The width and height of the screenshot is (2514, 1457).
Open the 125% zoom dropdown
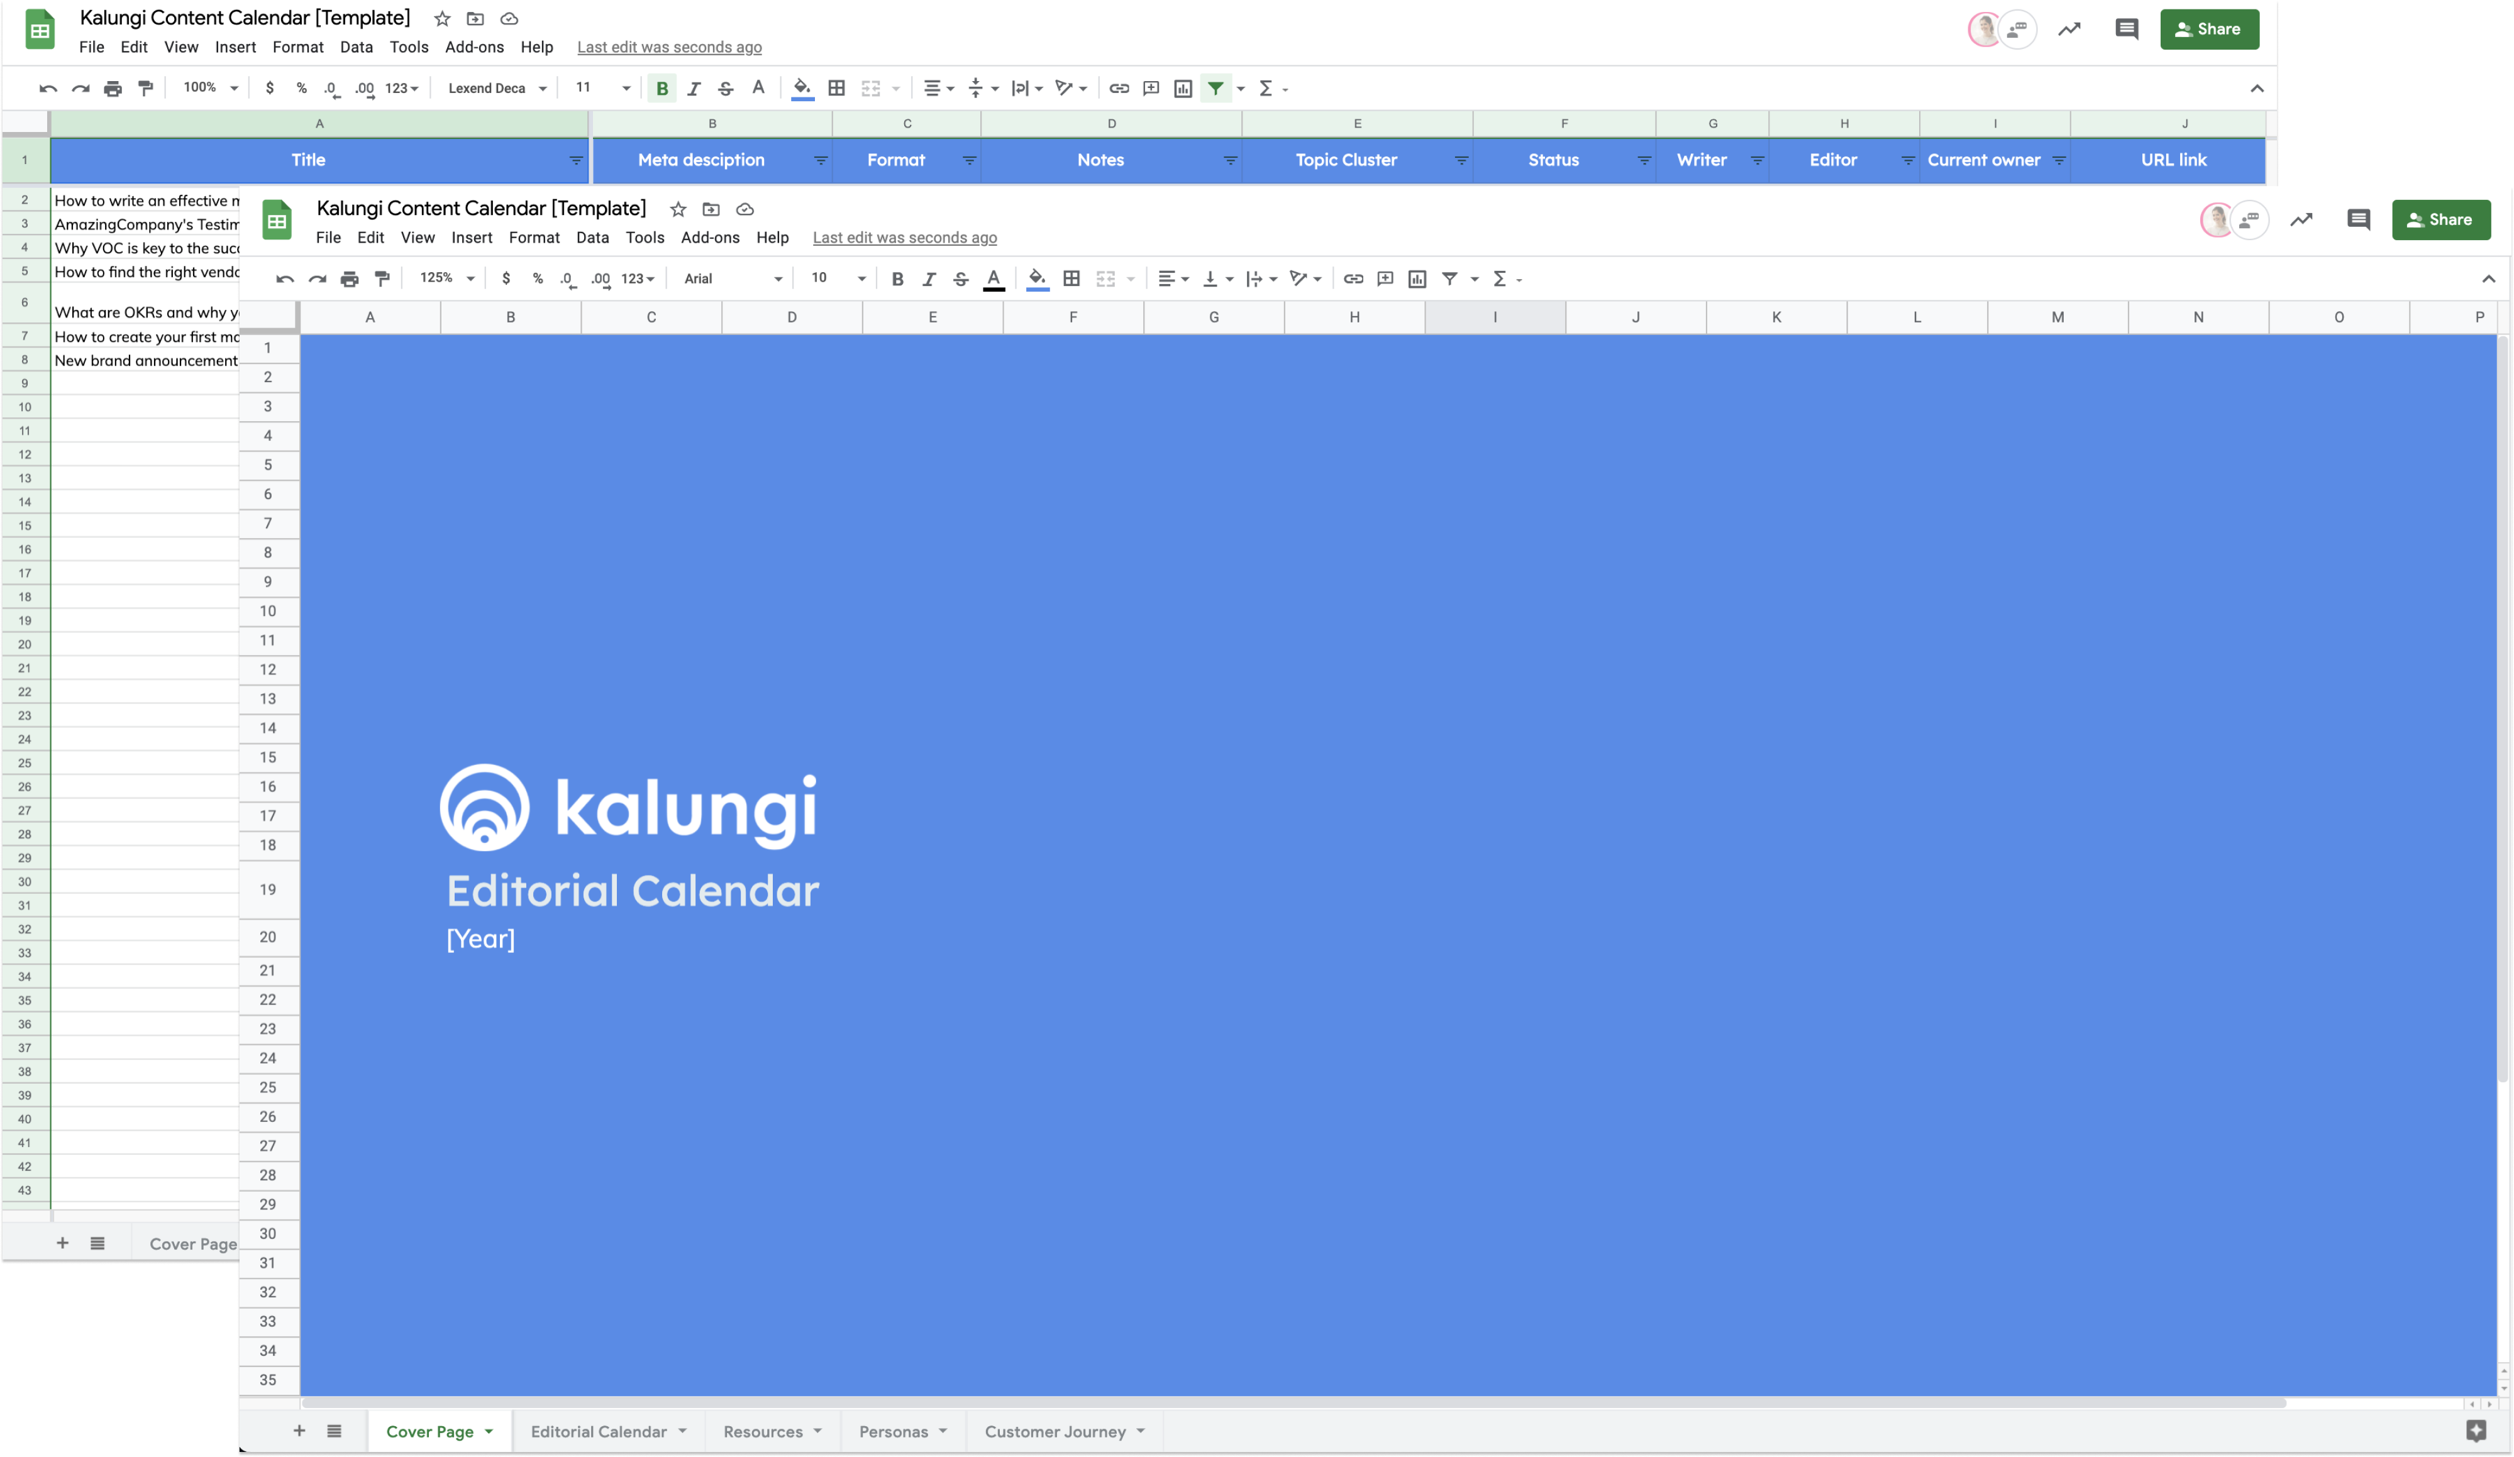(446, 278)
